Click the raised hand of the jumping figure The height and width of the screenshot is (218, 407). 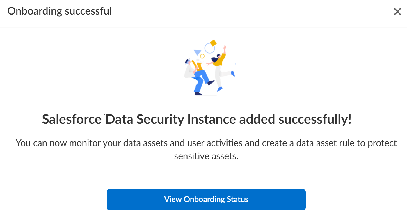click(224, 48)
